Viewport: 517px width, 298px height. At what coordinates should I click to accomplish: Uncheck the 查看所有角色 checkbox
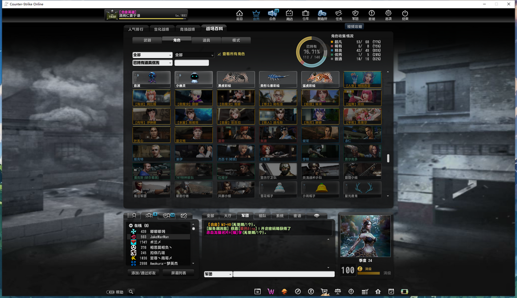point(219,54)
